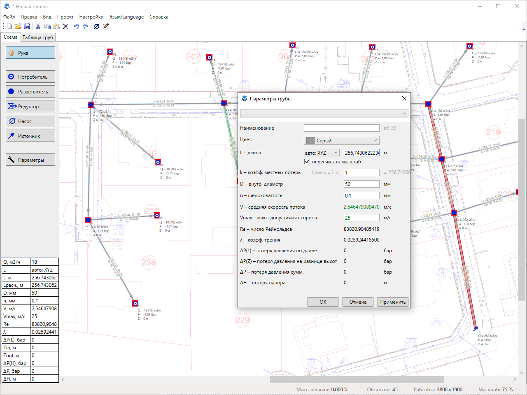
Task: Delete selection with the X toolbar icon
Action: (65, 26)
